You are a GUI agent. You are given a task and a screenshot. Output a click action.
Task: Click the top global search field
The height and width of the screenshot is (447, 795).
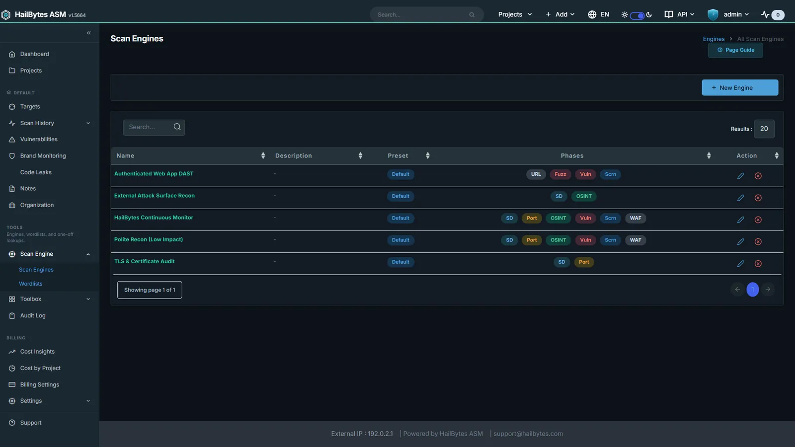[x=426, y=15]
